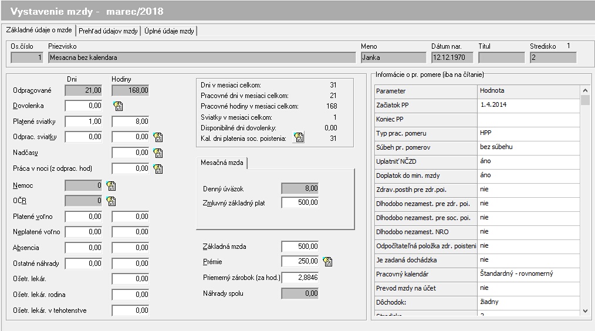Image resolution: width=595 pixels, height=331 pixels.
Task: Click the Ostatné náhrady days field
Action: click(x=83, y=264)
